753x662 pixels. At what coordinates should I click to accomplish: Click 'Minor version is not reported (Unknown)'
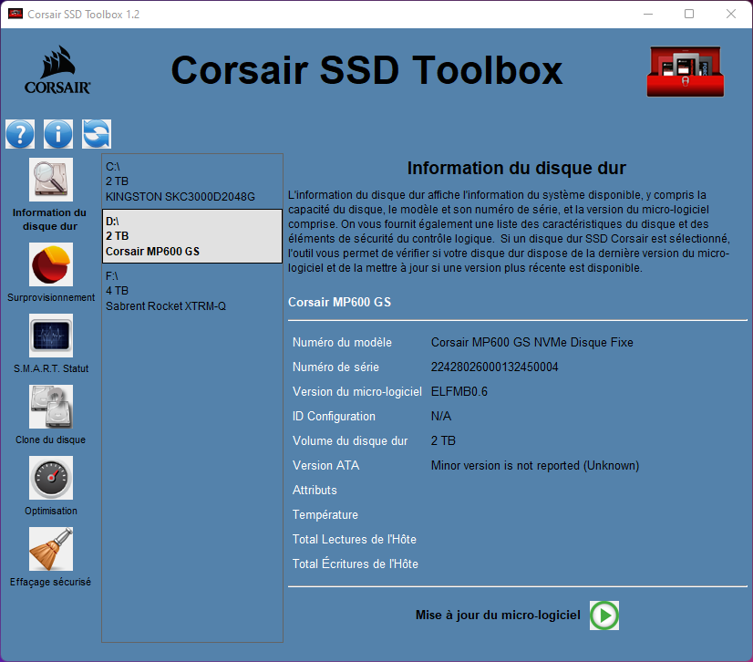coord(535,466)
